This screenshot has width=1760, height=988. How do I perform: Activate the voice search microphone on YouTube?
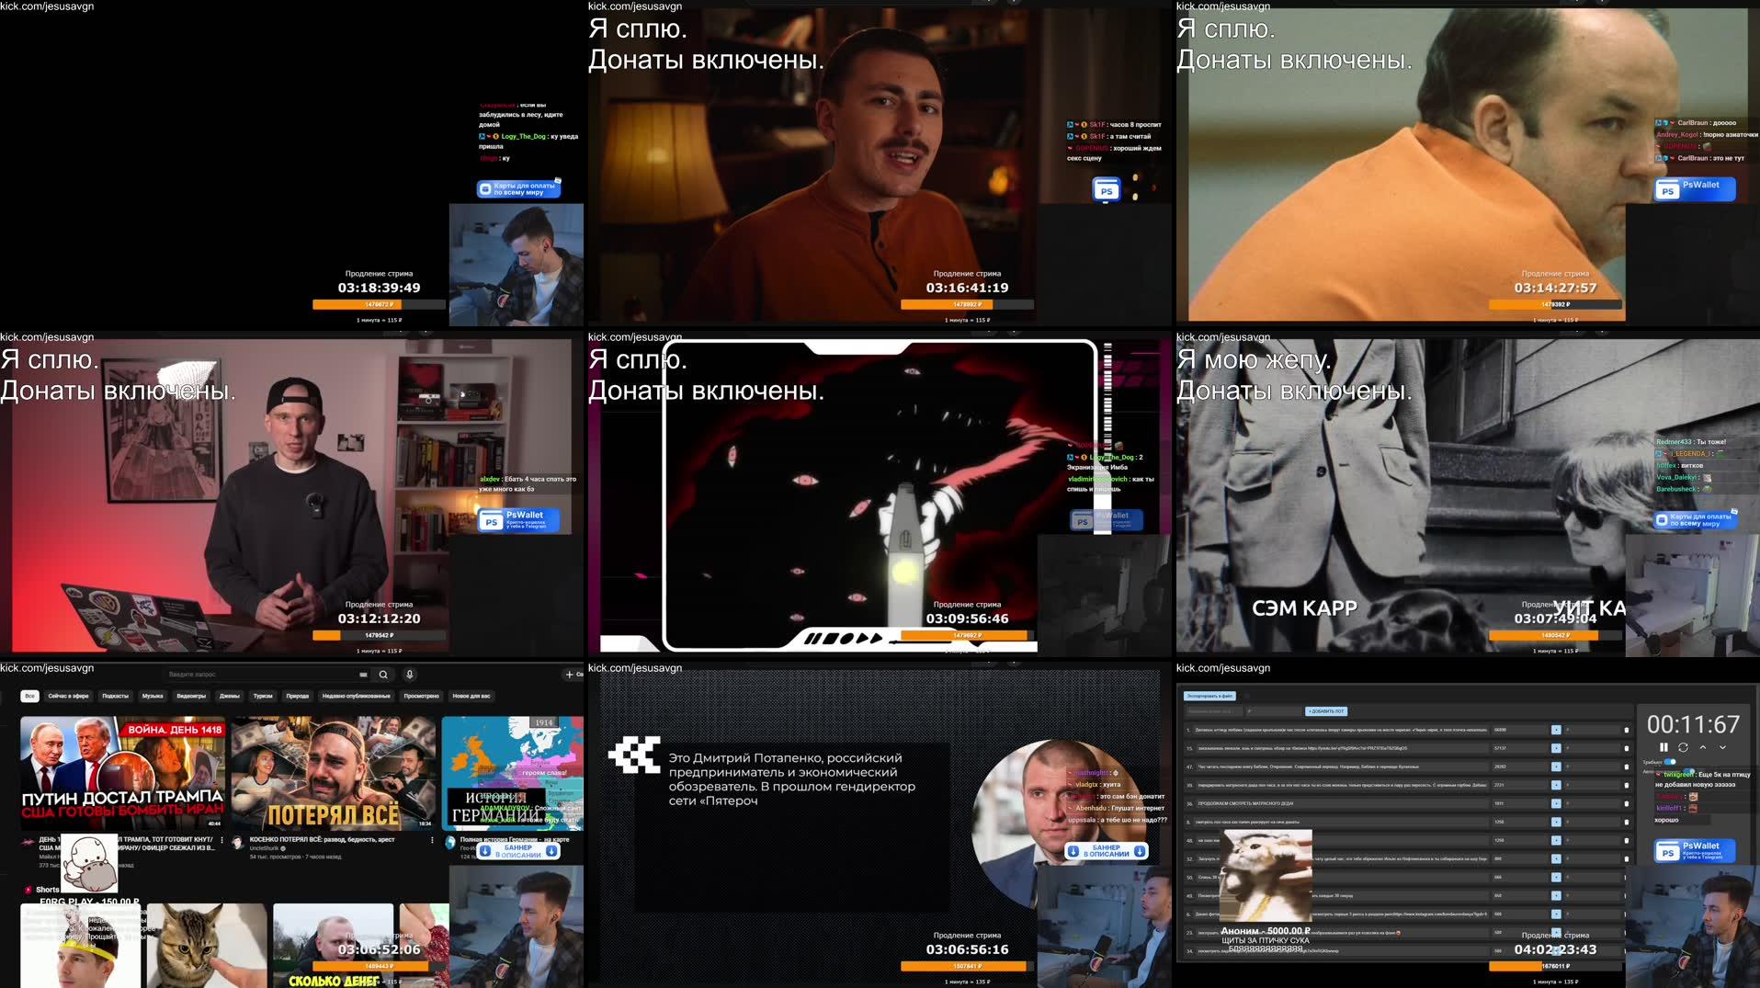tap(410, 674)
